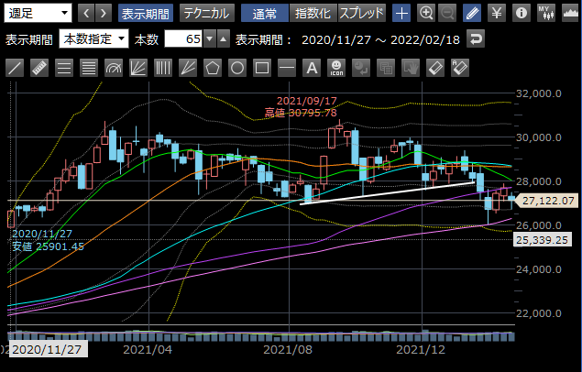
Task: Reset the display period with return arrow
Action: pyautogui.click(x=475, y=39)
